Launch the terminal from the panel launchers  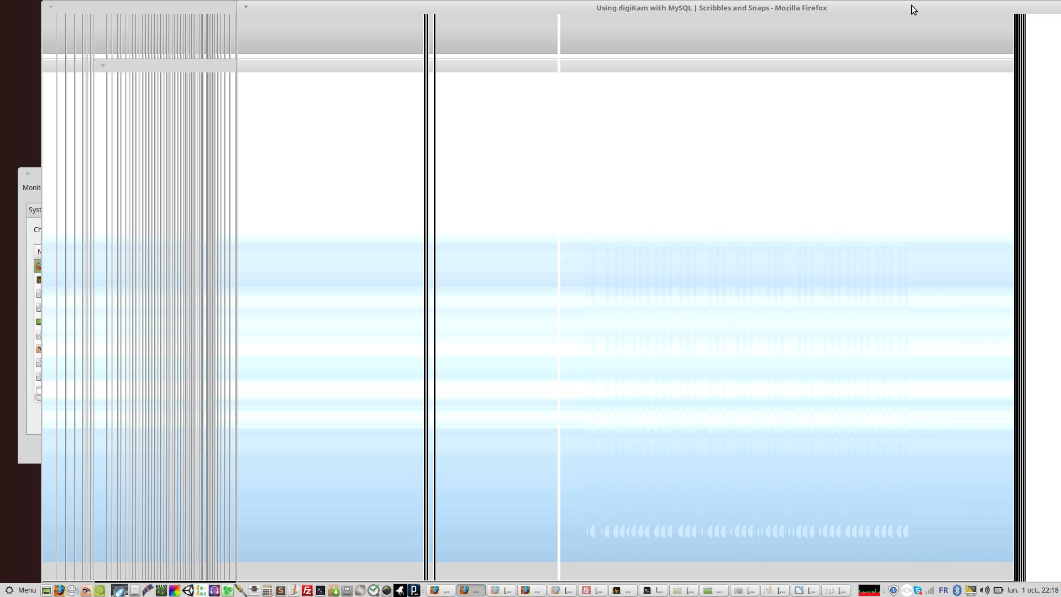321,590
